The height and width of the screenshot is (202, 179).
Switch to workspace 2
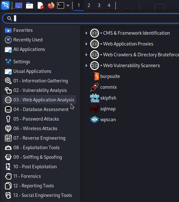click(89, 5)
